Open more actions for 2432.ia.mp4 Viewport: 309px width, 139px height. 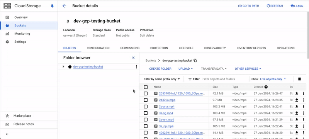tap(303, 100)
